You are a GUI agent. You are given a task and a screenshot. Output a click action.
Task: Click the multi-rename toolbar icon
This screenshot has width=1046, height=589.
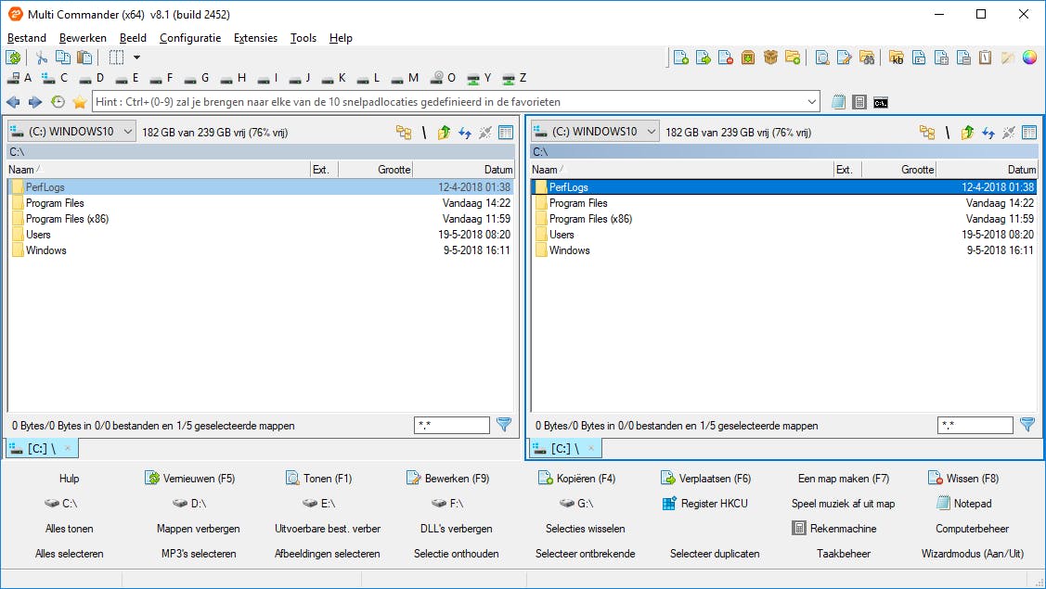coord(919,58)
